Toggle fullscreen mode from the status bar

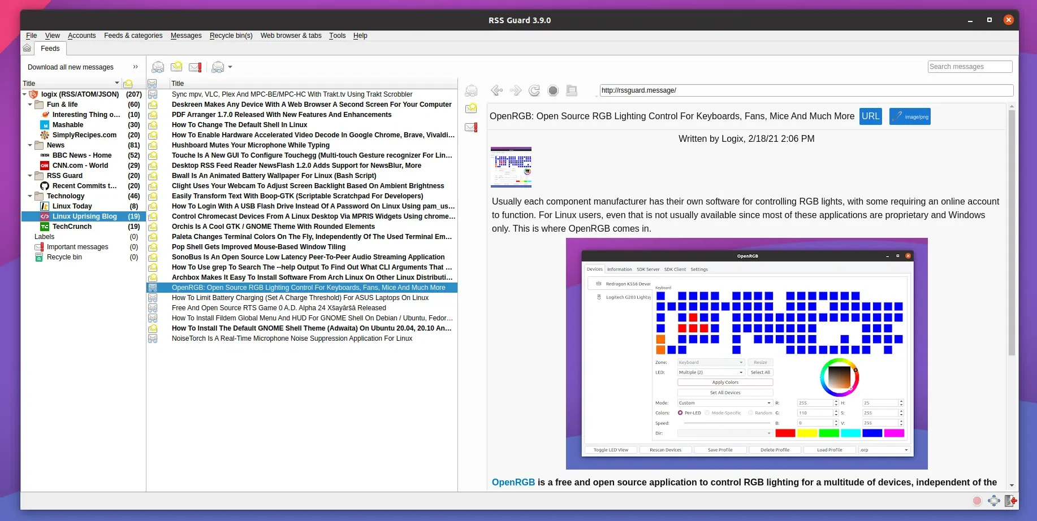click(x=994, y=501)
